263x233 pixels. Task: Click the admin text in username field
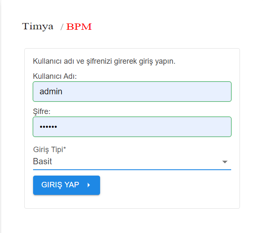click(x=51, y=91)
